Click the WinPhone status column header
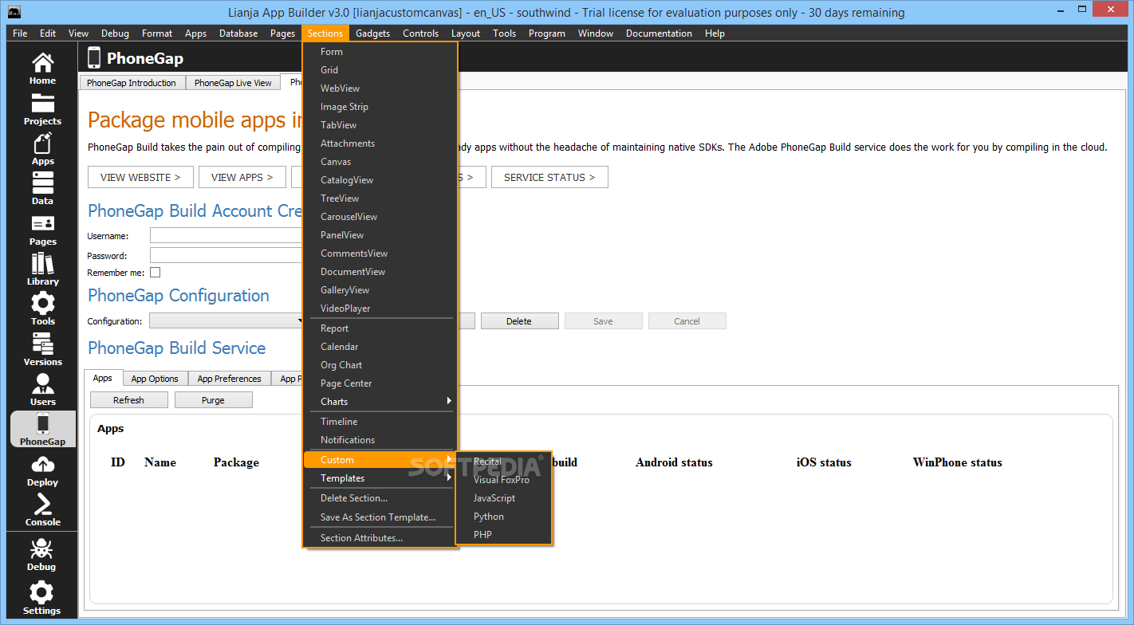Screen dimensions: 1134x625 pos(957,462)
